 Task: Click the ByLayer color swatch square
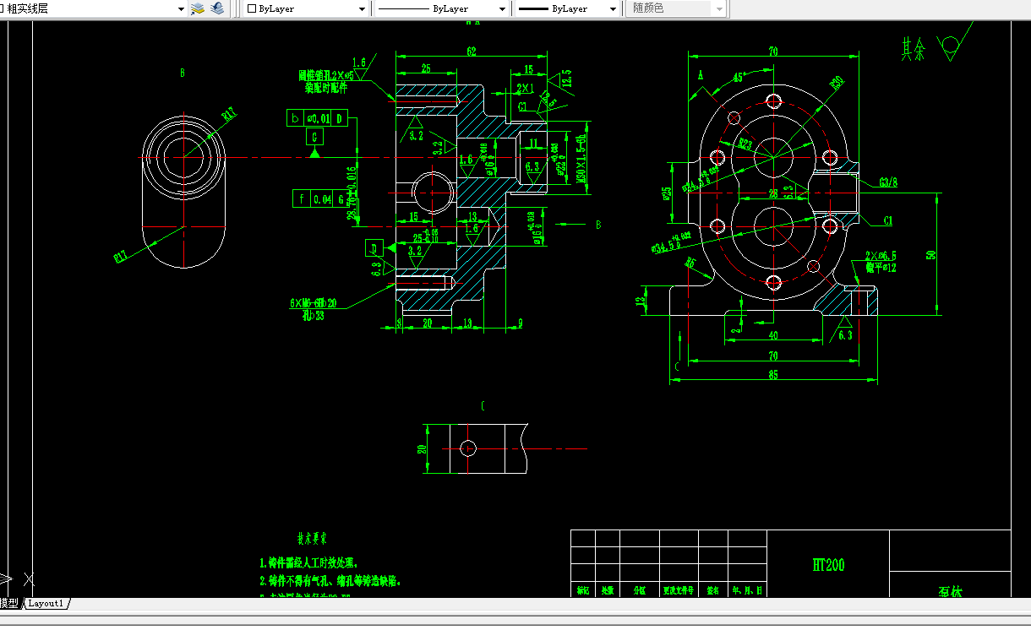pyautogui.click(x=251, y=8)
